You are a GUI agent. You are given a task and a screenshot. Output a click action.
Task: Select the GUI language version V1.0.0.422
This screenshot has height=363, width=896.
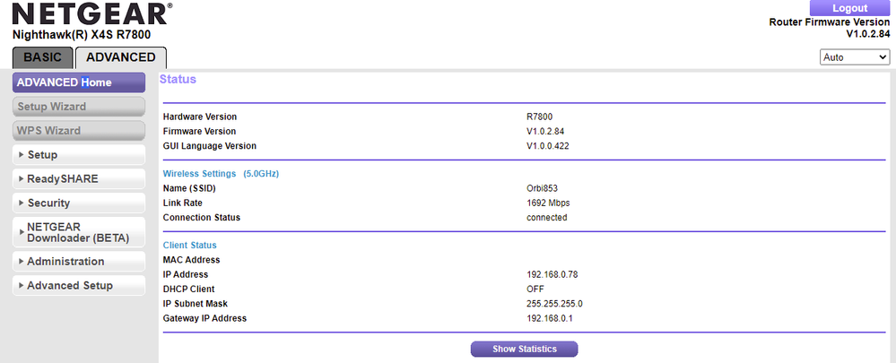pos(547,146)
